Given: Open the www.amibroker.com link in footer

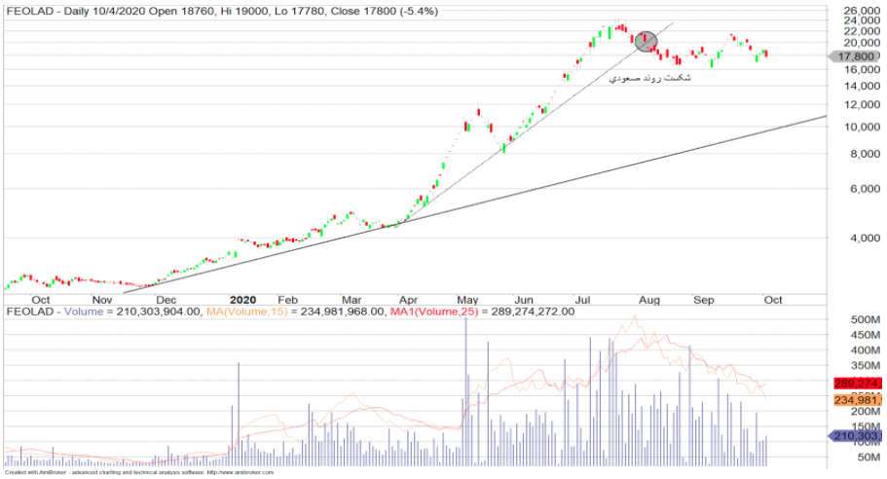Looking at the screenshot, I should pos(234,474).
